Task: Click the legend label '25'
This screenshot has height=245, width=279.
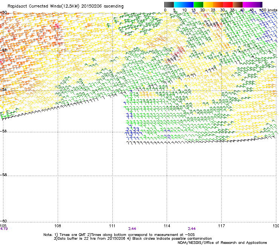Action: click(213, 10)
